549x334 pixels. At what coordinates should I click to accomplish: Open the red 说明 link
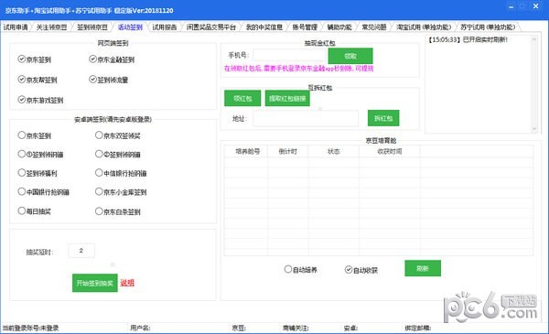coord(127,283)
